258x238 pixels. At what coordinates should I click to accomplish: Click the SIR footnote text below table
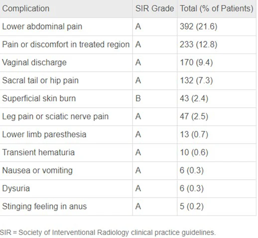pyautogui.click(x=108, y=233)
